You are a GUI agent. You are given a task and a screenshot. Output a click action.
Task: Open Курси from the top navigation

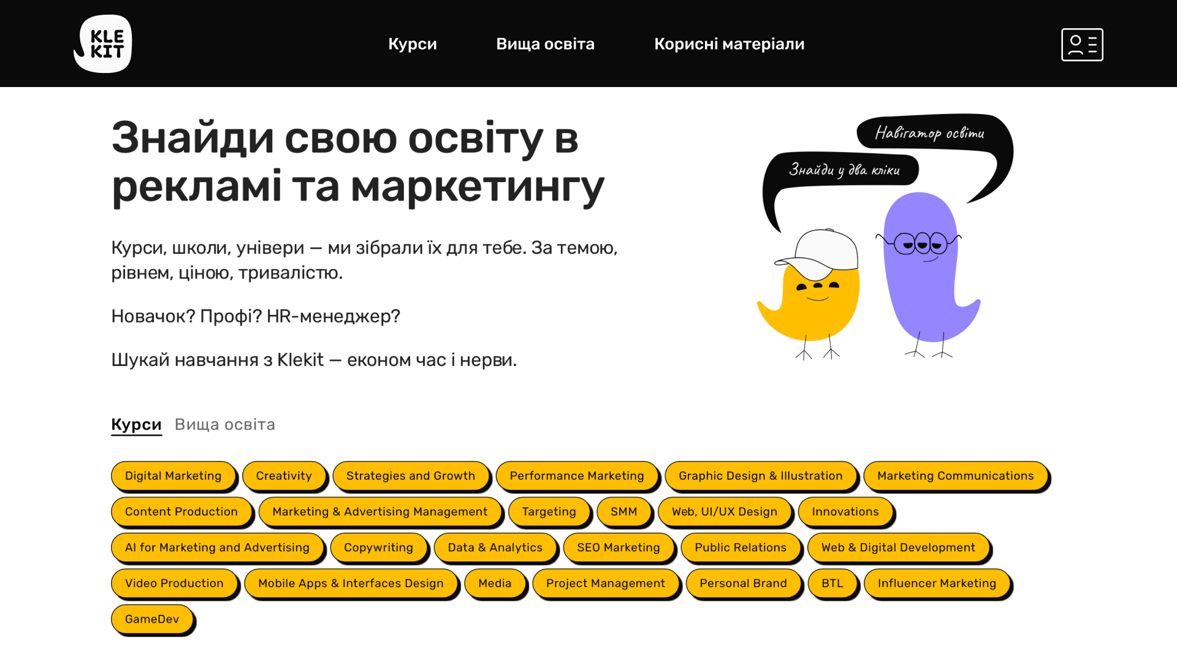pyautogui.click(x=413, y=44)
